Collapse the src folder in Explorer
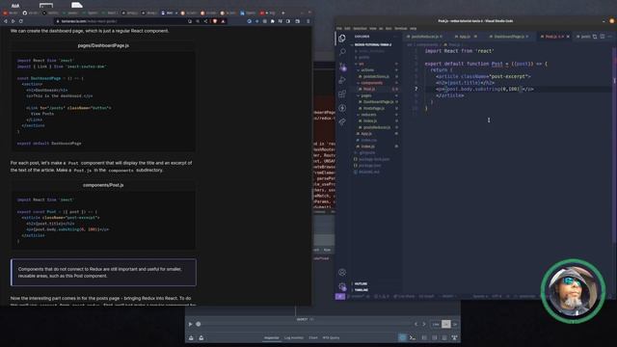Viewport: 617px width, 347px height. (356, 64)
